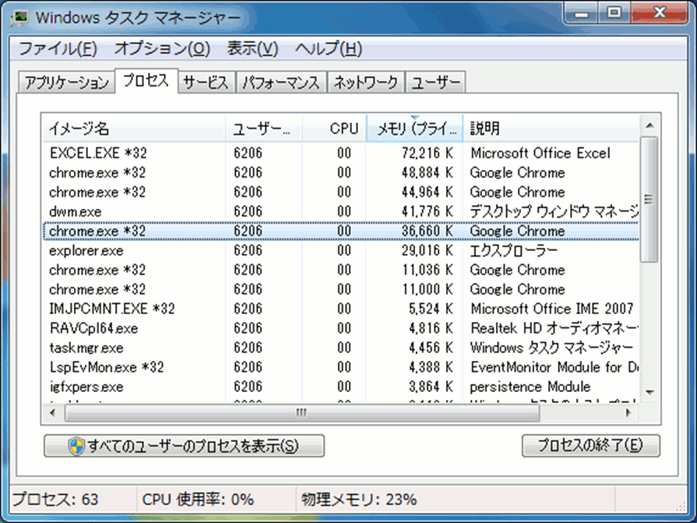
Task: Click the shield icon on show-all-users button
Action: pyautogui.click(x=76, y=446)
